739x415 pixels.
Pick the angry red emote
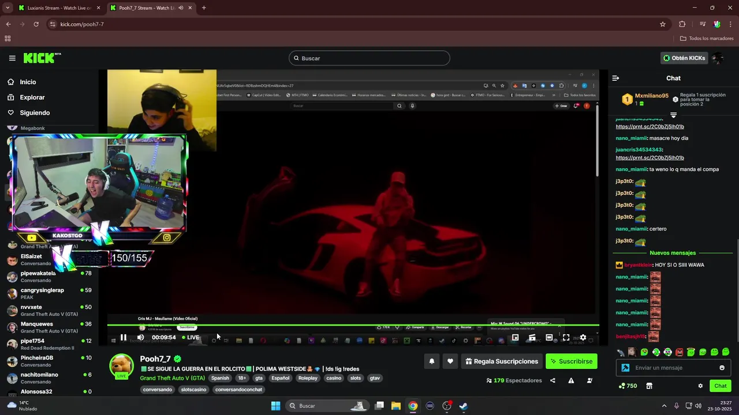tap(680, 352)
